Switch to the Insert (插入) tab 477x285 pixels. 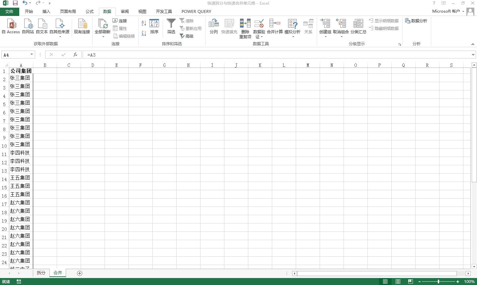(x=46, y=11)
